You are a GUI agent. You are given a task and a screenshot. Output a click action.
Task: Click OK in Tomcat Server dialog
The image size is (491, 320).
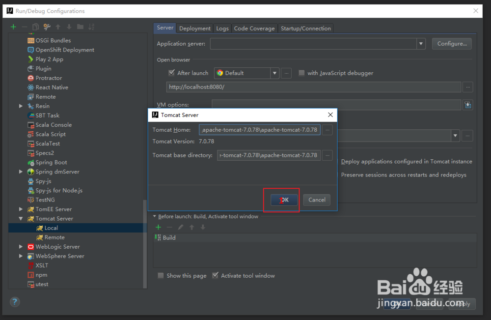(284, 200)
